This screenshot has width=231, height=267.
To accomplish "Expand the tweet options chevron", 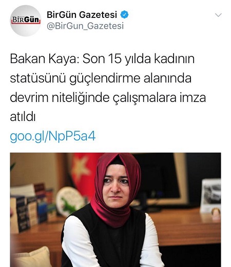I will (218, 15).
